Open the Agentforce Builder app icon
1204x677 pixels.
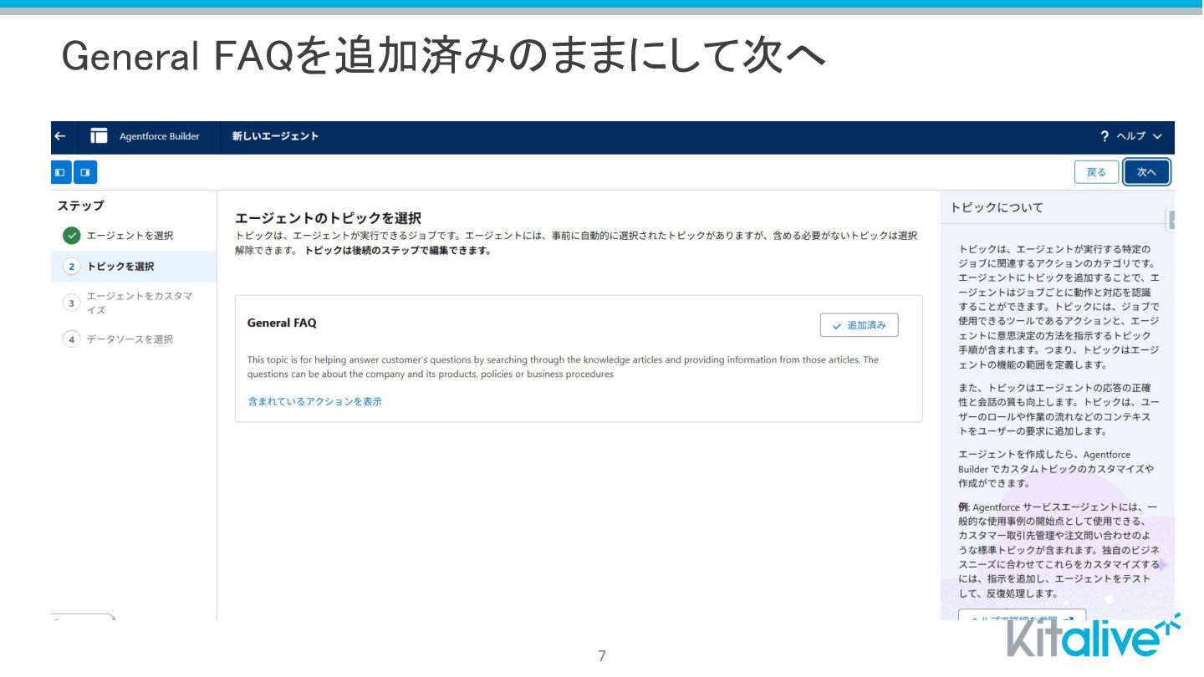click(99, 136)
